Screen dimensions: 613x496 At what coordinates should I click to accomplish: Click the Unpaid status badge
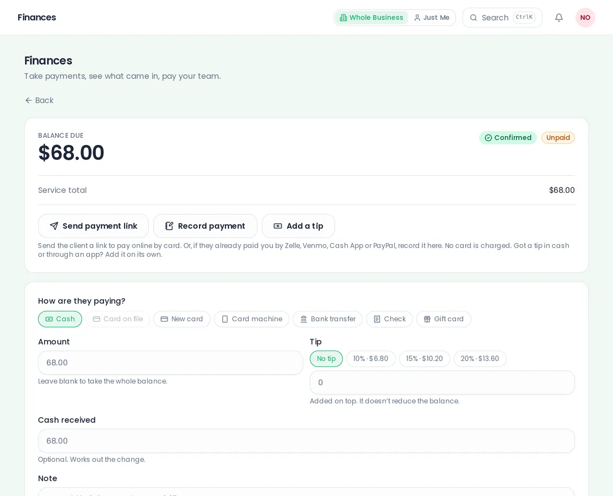coord(558,138)
